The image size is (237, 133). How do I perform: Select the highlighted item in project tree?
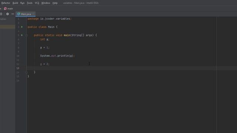pos(7,27)
